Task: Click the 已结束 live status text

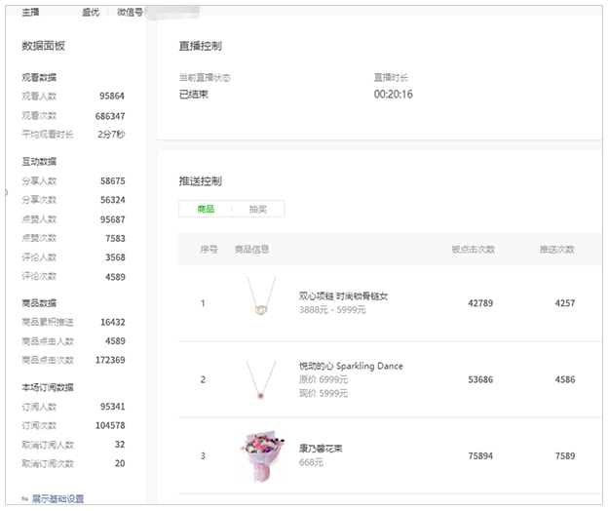Action: click(194, 95)
